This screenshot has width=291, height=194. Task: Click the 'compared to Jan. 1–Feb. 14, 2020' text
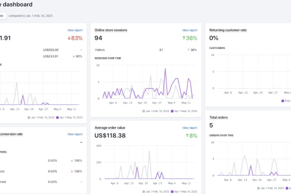(30, 16)
